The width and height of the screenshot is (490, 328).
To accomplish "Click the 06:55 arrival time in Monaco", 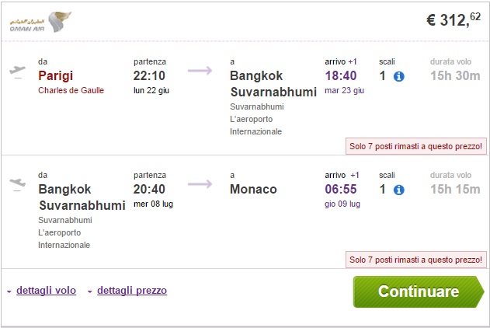I will (x=341, y=189).
